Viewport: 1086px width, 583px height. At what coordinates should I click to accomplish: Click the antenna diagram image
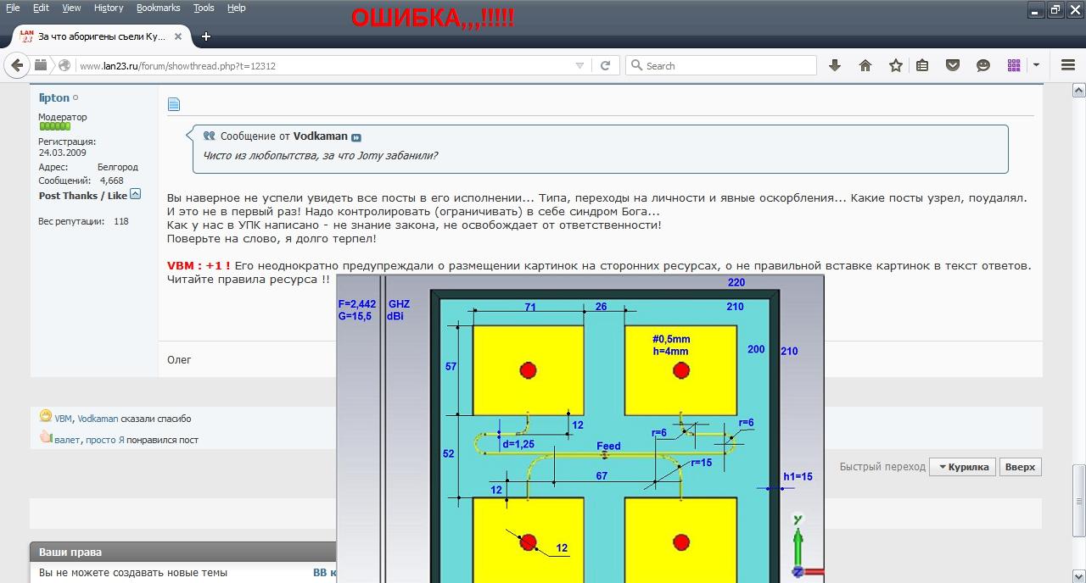(580, 429)
